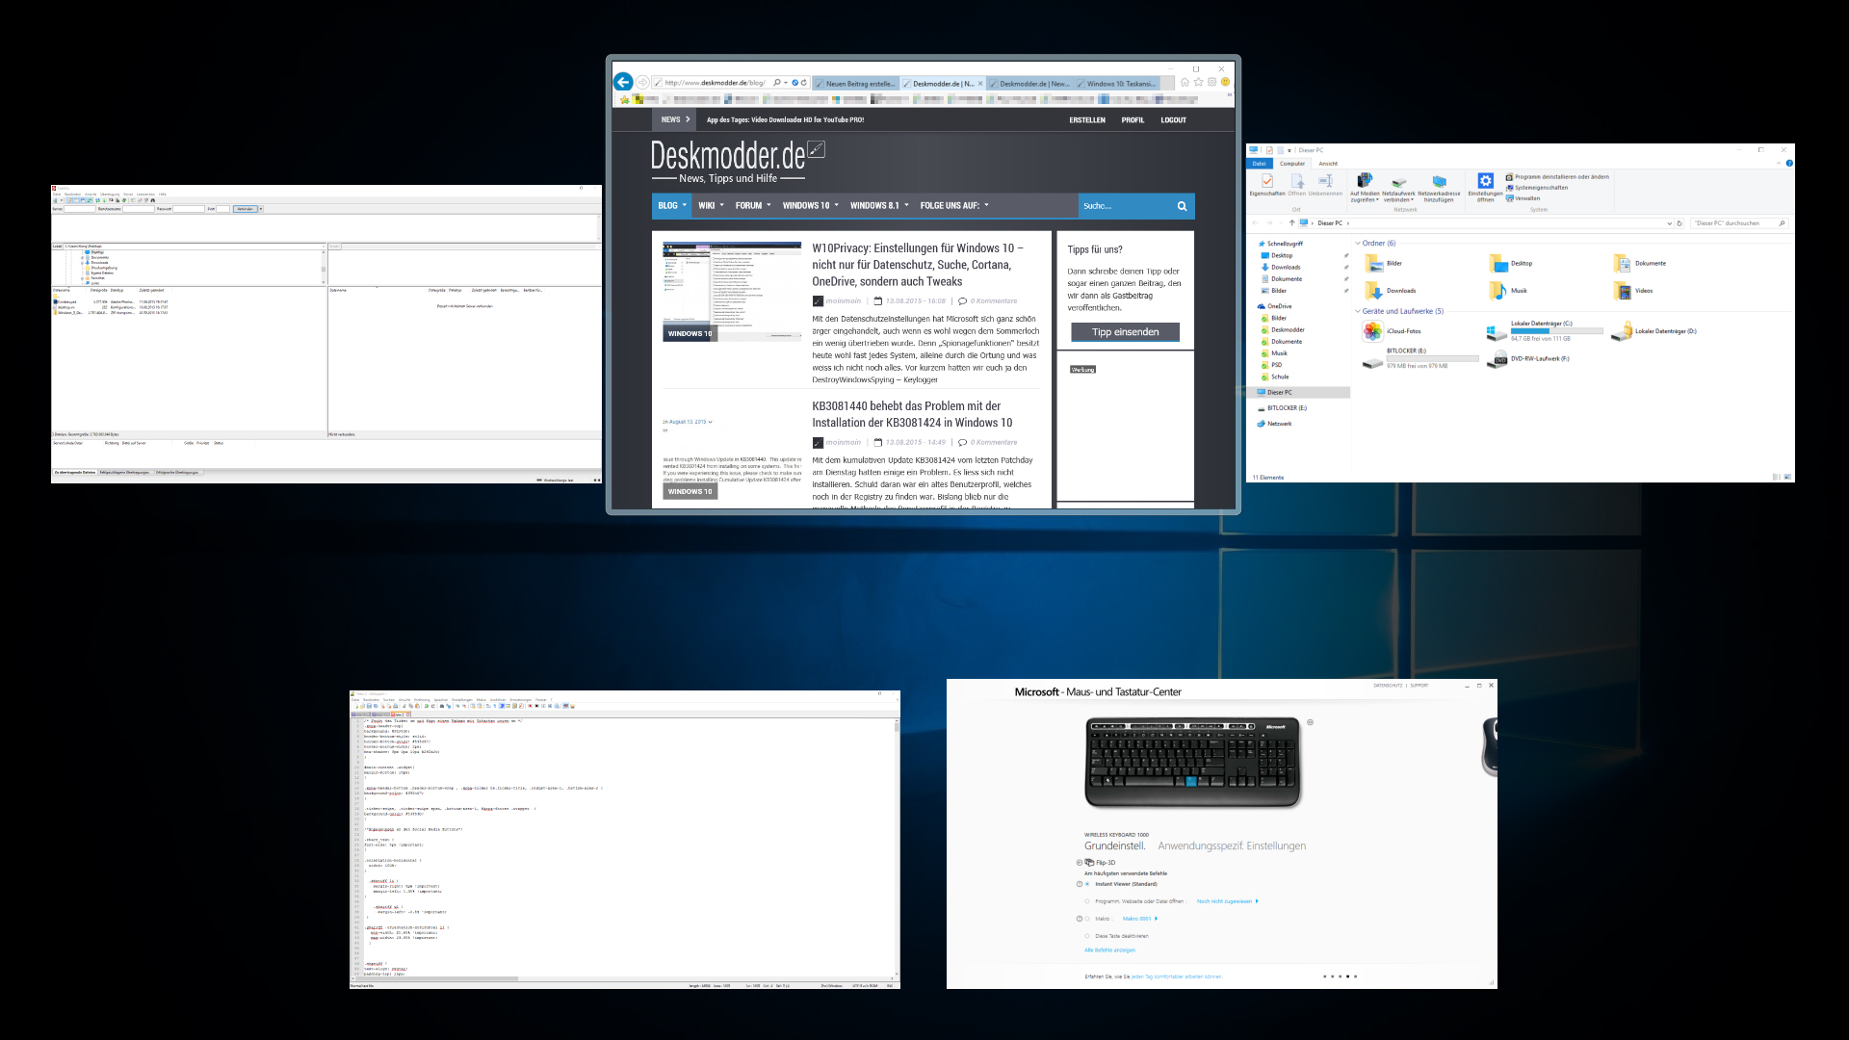
Task: Open the Musik folder in Explorer
Action: [1509, 291]
